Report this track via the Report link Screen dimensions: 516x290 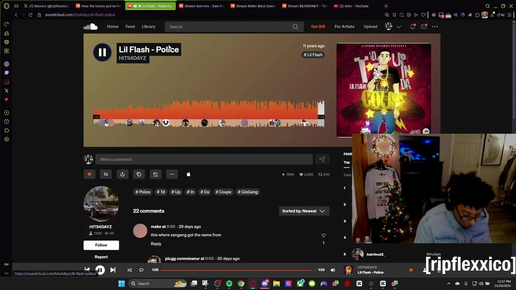tap(101, 257)
